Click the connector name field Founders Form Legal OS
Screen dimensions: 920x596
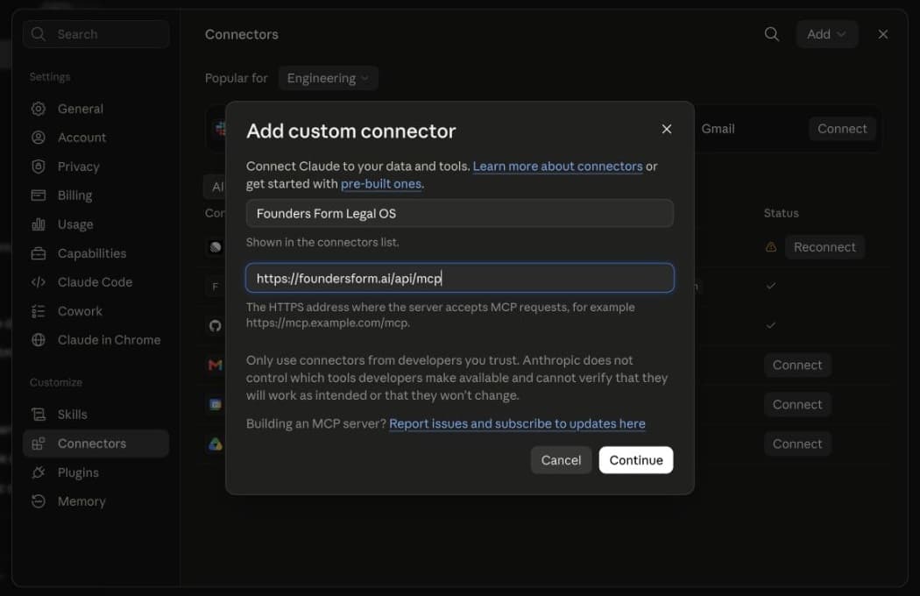[459, 213]
